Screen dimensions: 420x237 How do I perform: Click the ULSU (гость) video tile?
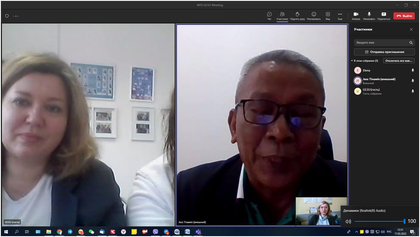point(88,125)
